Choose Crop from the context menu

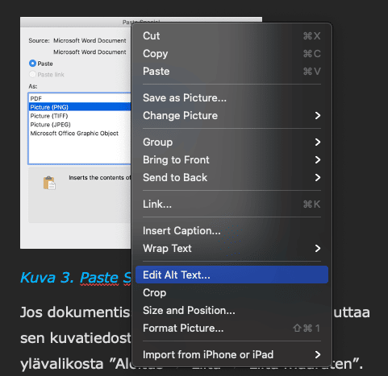[x=232, y=293]
